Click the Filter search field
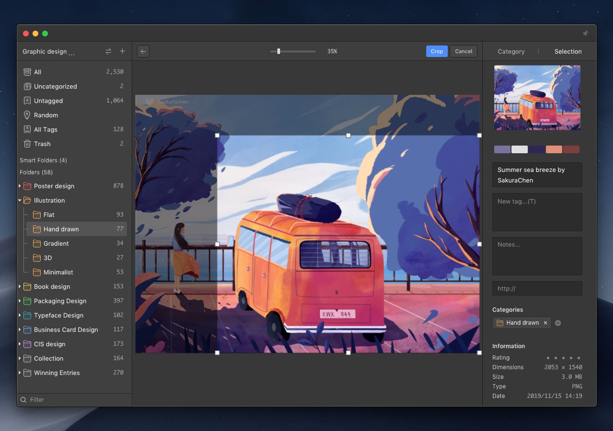The image size is (613, 431). click(74, 399)
